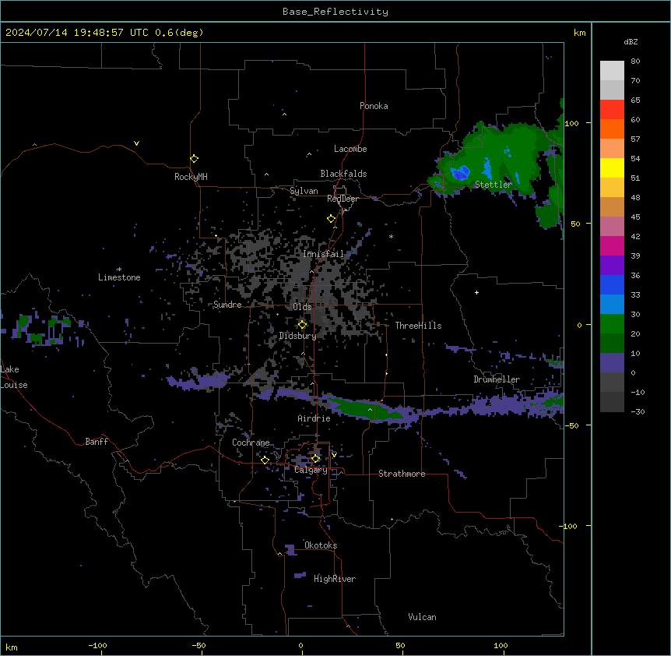Click the km unit label at top right
The height and width of the screenshot is (656, 671).
pyautogui.click(x=579, y=33)
